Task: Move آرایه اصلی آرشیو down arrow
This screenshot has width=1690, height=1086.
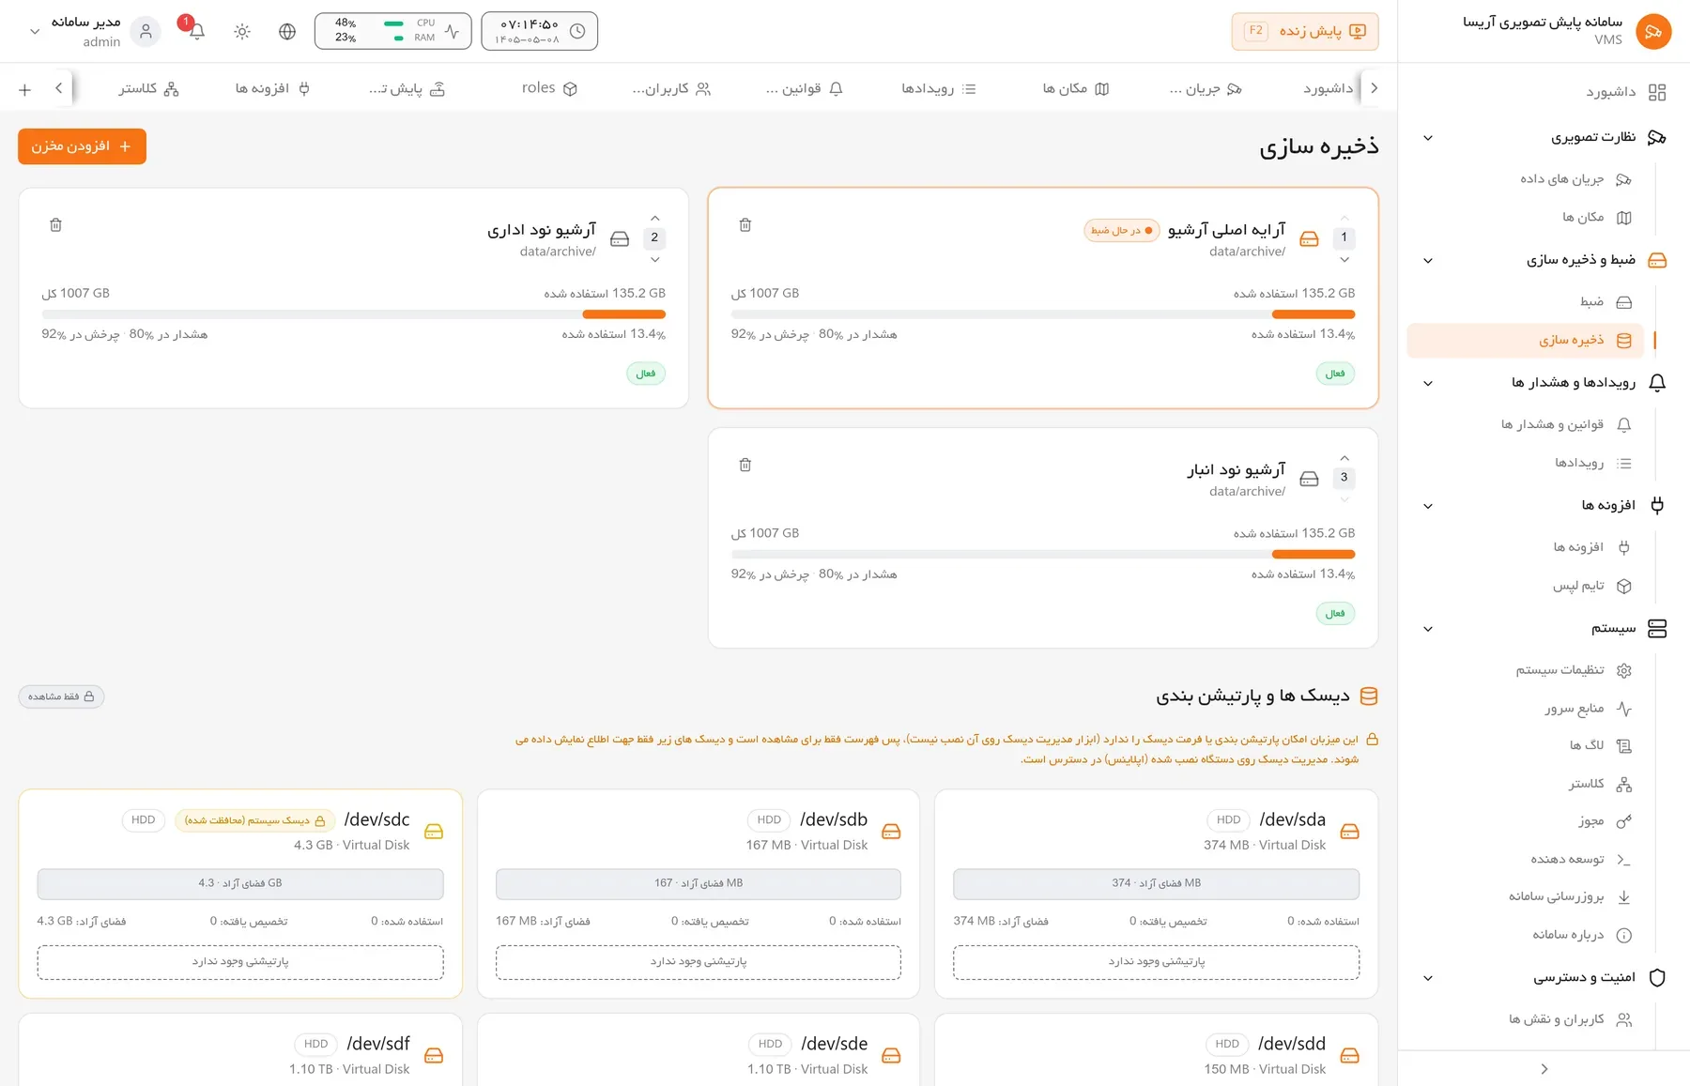Action: coord(1344,259)
